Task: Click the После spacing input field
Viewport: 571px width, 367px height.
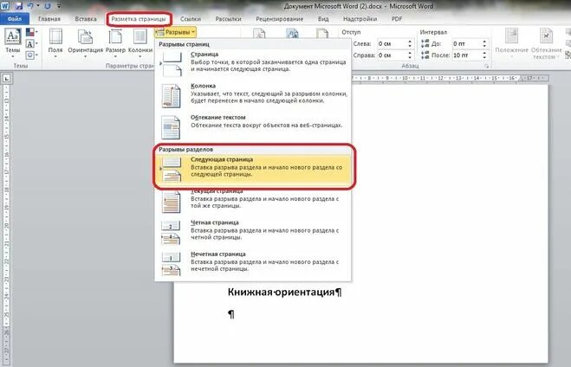Action: [466, 55]
